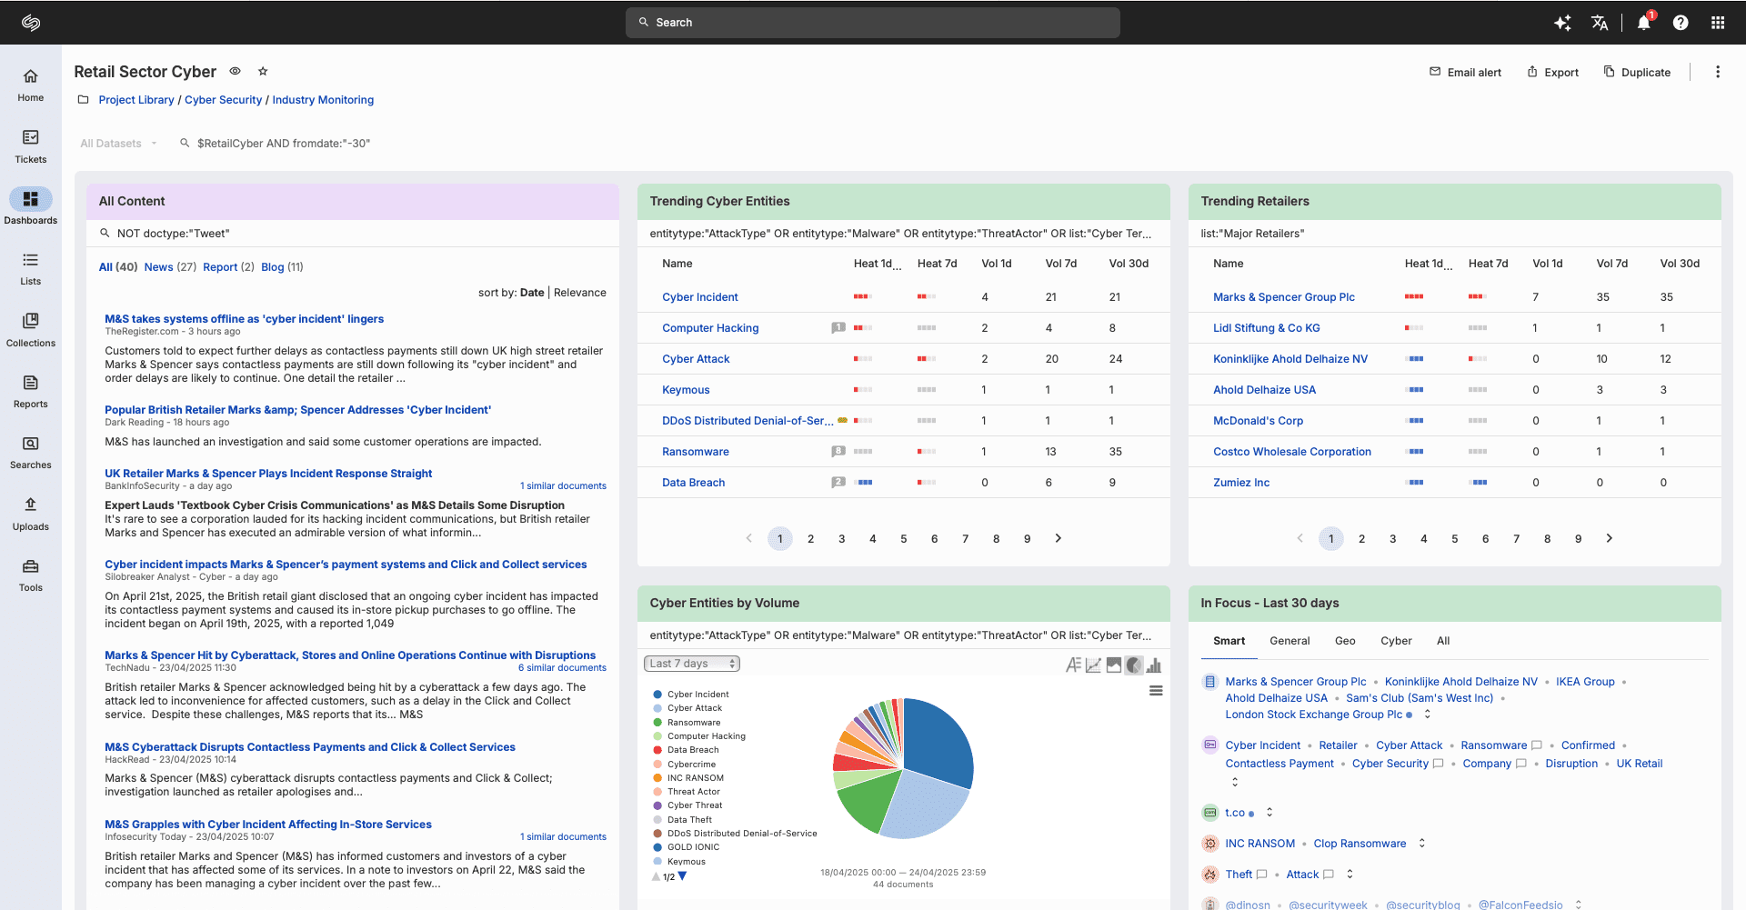Open Tools in the sidebar
The width and height of the screenshot is (1746, 910).
30,575
